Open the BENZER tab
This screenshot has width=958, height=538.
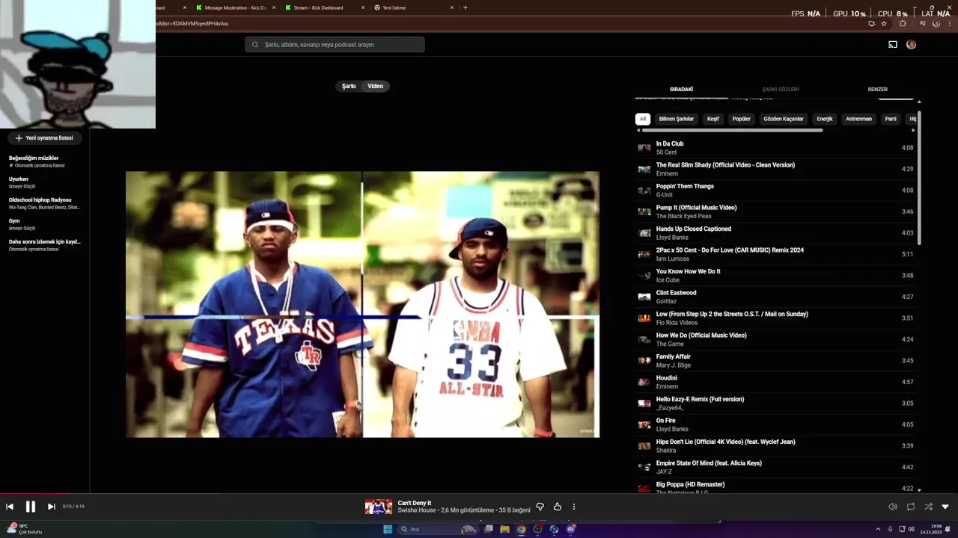click(x=877, y=89)
